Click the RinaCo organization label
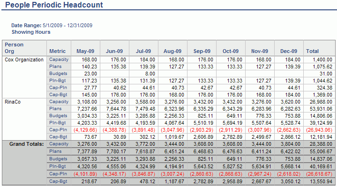Viewport: 337px width, 187px height. (13, 102)
